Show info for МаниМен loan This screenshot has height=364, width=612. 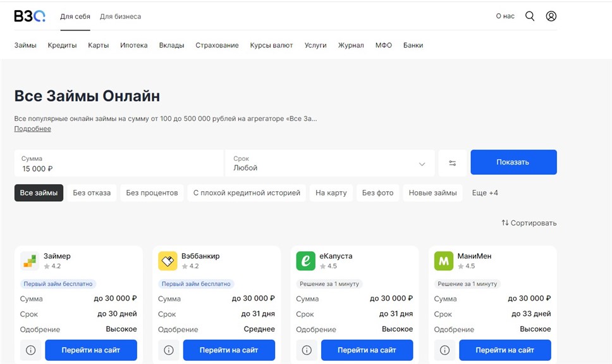(444, 350)
